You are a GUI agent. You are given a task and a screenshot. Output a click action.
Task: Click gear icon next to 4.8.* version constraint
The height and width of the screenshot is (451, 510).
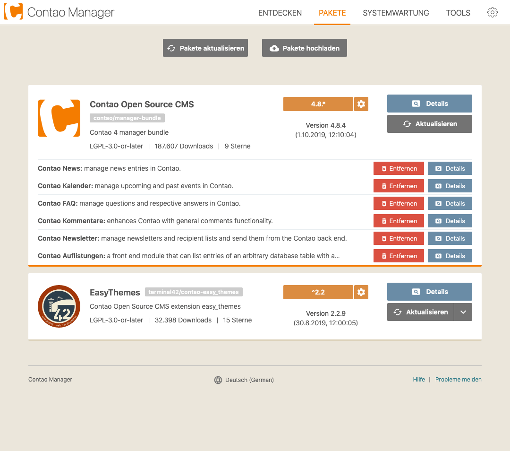361,104
